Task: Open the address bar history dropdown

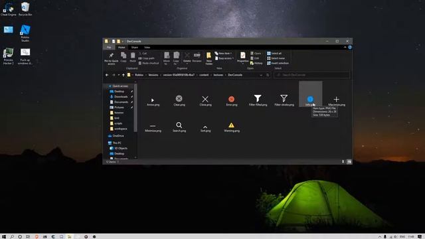Action: point(261,75)
